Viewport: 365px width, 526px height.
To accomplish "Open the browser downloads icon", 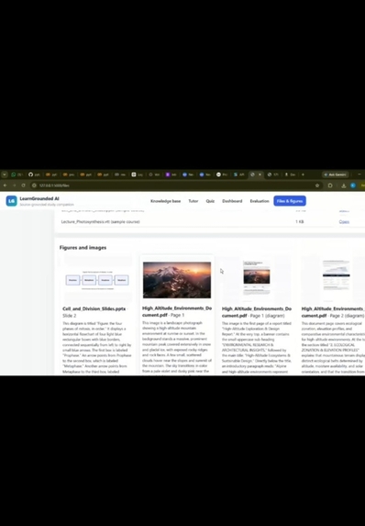I will click(x=344, y=185).
